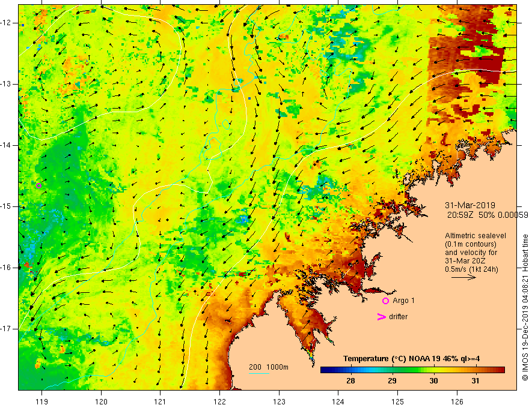This screenshot has height=408, width=529.
Task: Click the latitude label -15
Action: [x=6, y=206]
